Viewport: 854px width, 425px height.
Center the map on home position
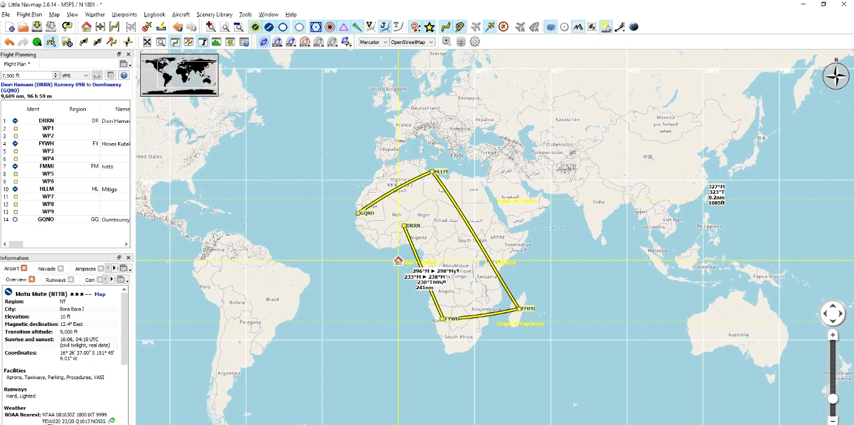point(86,27)
